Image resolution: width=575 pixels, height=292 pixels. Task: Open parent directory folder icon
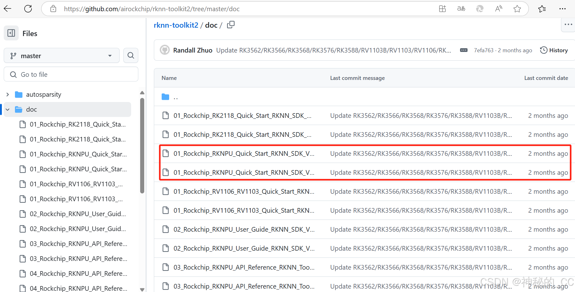pyautogui.click(x=165, y=97)
